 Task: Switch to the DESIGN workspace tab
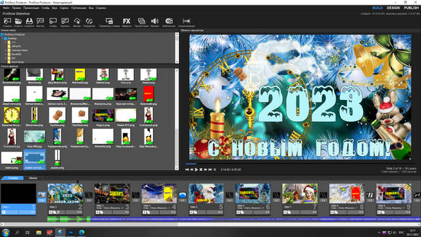coord(393,8)
